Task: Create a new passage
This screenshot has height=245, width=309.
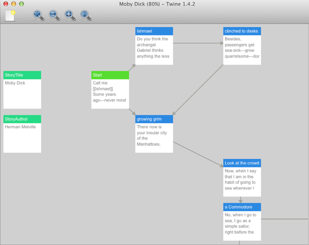Action: click(10, 15)
